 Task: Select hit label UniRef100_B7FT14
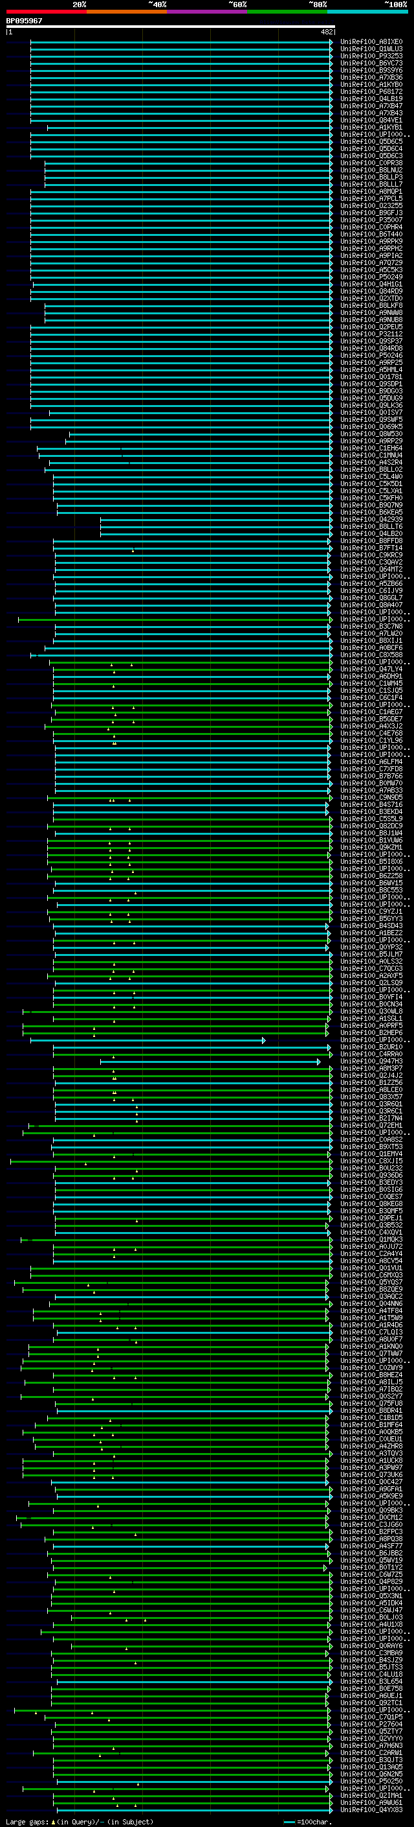pyautogui.click(x=371, y=548)
